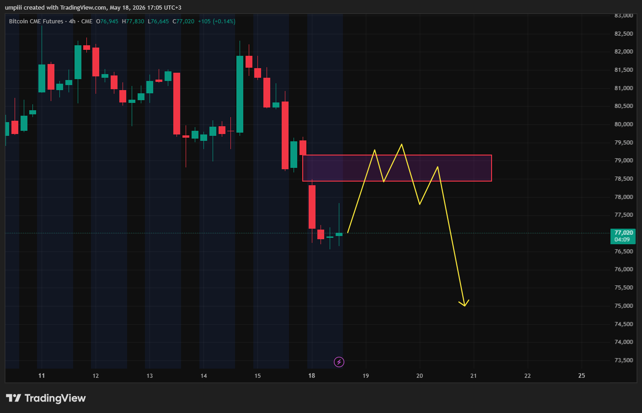Click date 12 on the time axis
This screenshot has height=413, width=642.
(96, 376)
